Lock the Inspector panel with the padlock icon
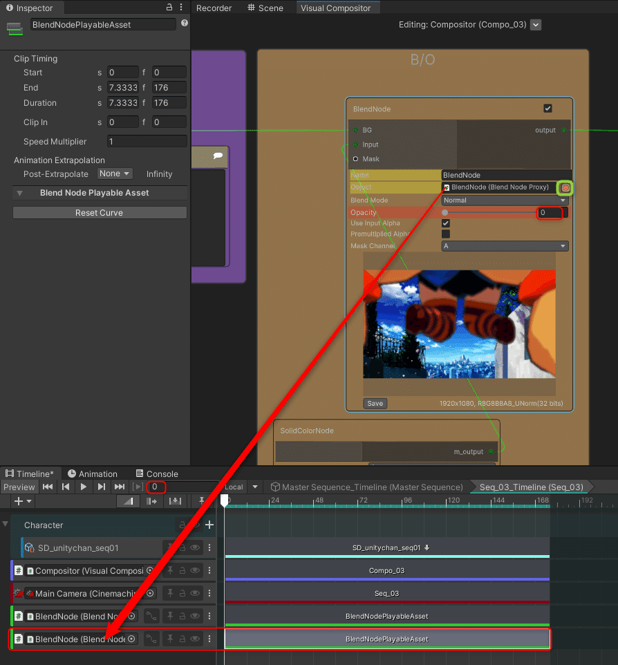This screenshot has height=665, width=618. [169, 7]
